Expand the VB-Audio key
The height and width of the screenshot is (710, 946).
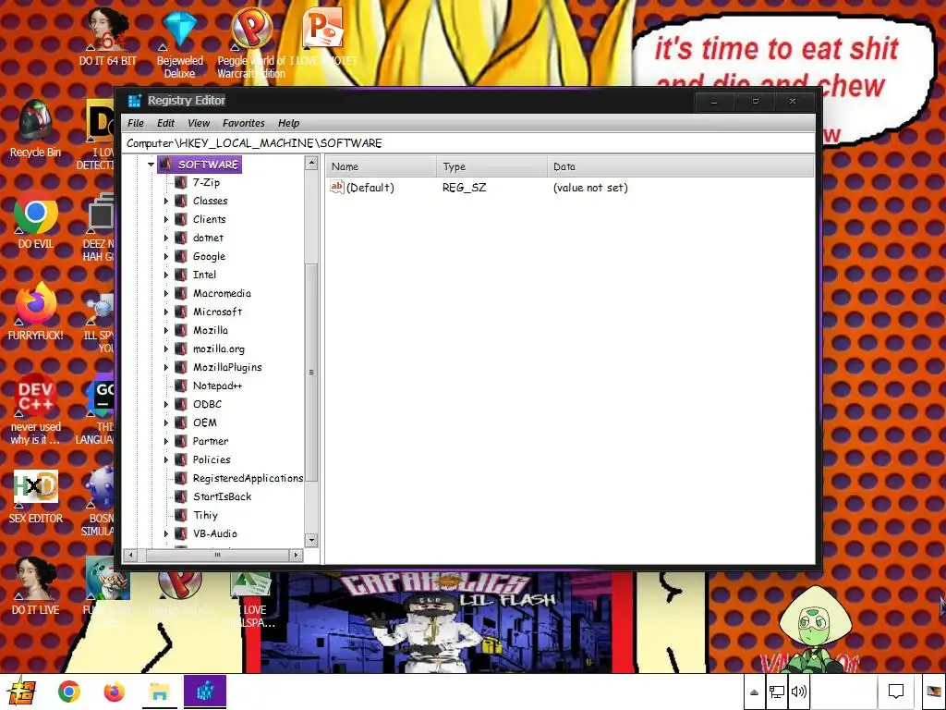click(166, 533)
